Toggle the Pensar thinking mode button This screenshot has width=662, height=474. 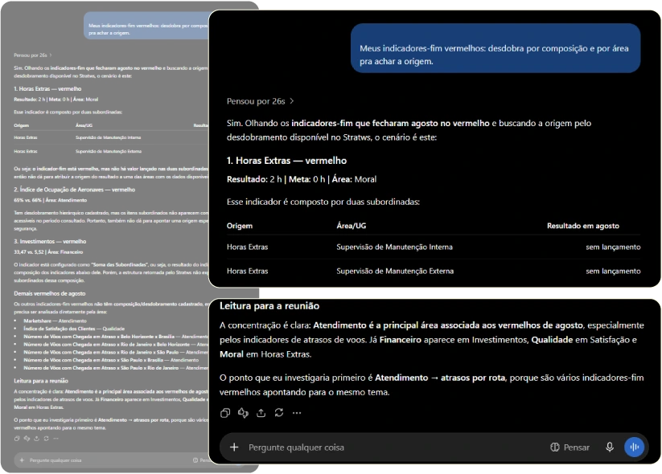coord(569,447)
